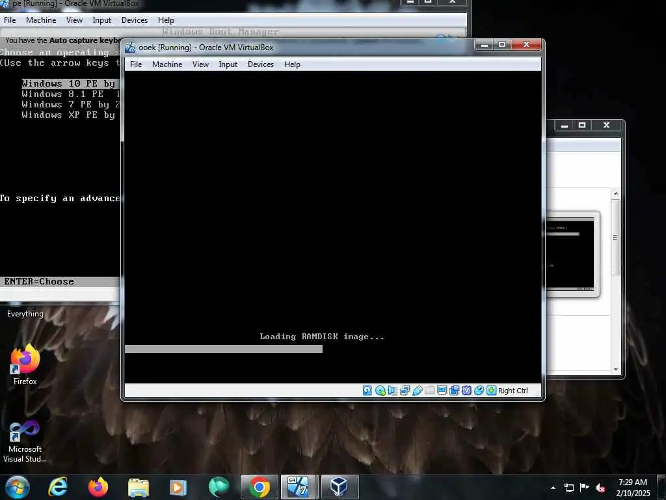This screenshot has height=500, width=666.
Task: Launch Firefox from the taskbar
Action: tap(98, 487)
